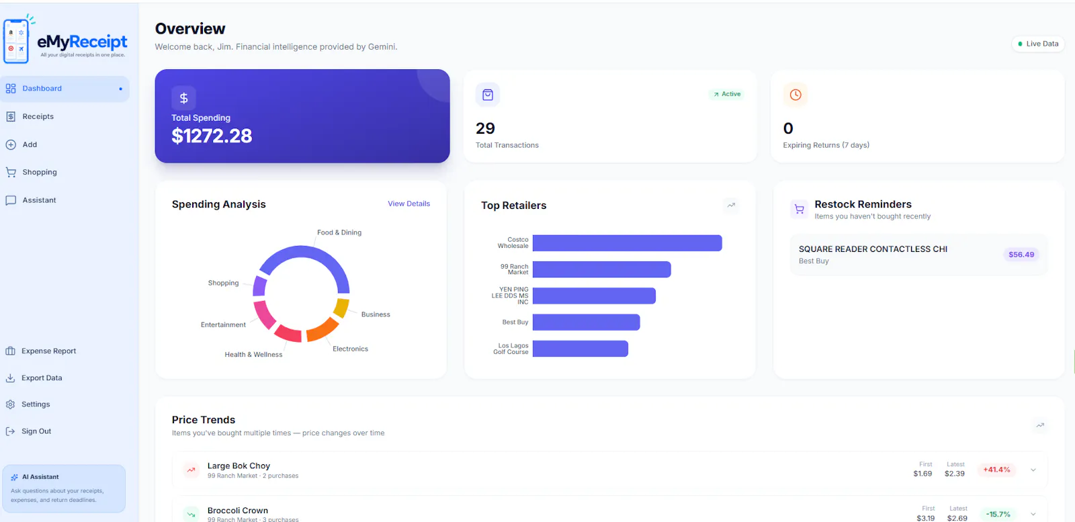Click the clock icon above Expiring Returns
Viewport: 1075px width, 522px height.
coord(795,95)
